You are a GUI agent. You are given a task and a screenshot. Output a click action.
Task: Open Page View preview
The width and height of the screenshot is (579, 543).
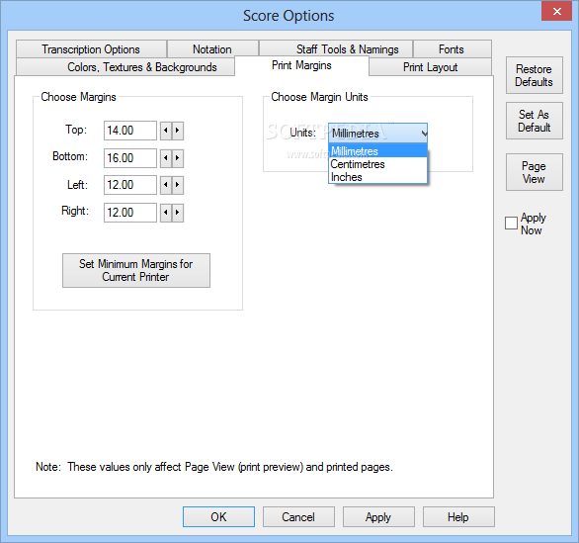tap(534, 172)
